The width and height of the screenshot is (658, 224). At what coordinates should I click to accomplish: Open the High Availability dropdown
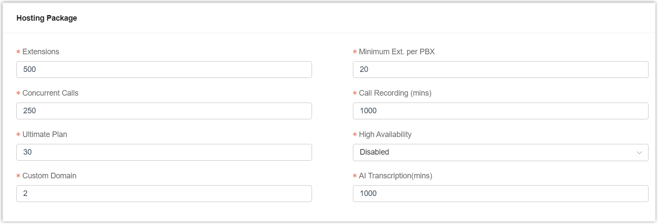pyautogui.click(x=495, y=152)
